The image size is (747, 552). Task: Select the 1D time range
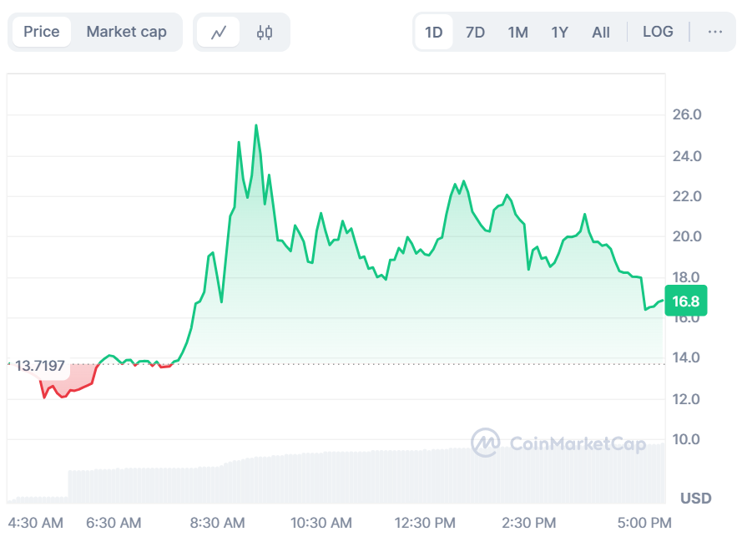point(434,32)
